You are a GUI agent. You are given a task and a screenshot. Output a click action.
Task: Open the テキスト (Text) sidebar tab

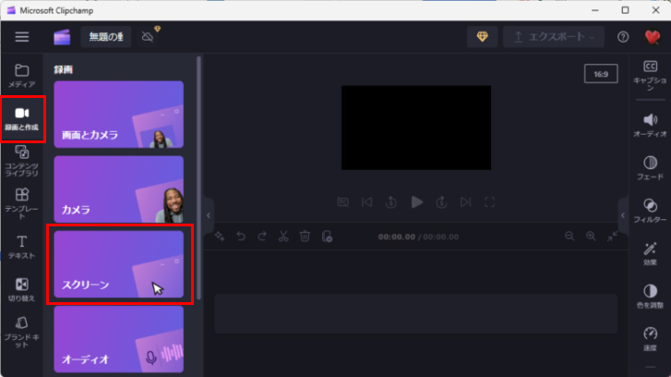click(21, 246)
